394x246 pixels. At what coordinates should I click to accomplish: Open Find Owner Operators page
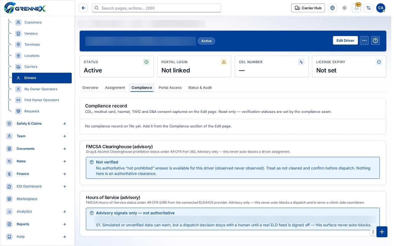coord(42,100)
